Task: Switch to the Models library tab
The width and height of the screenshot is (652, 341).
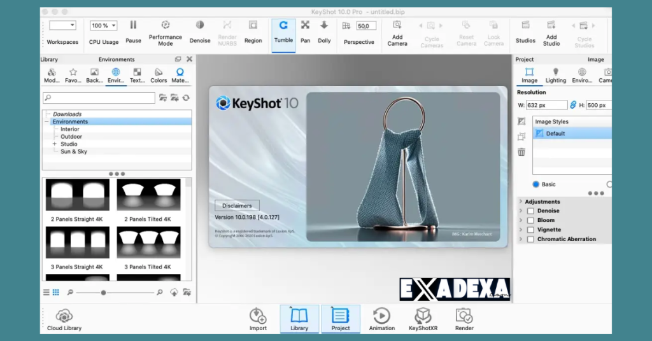Action: click(52, 76)
